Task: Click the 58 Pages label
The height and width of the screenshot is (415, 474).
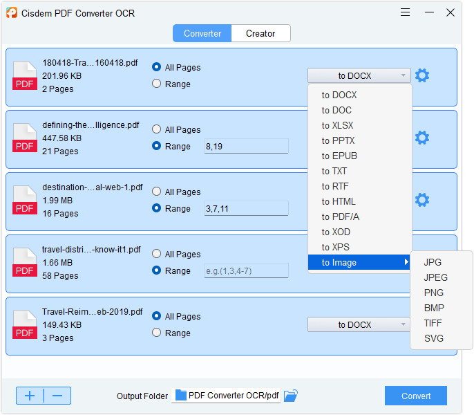Action: pyautogui.click(x=60, y=276)
